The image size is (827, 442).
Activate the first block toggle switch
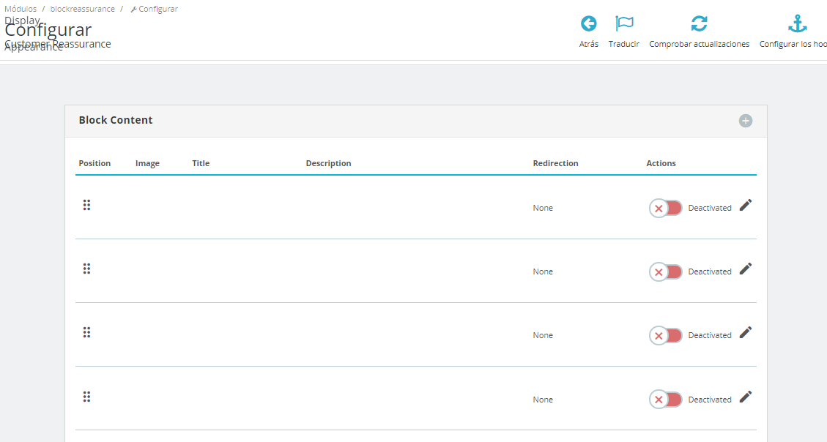coord(666,208)
